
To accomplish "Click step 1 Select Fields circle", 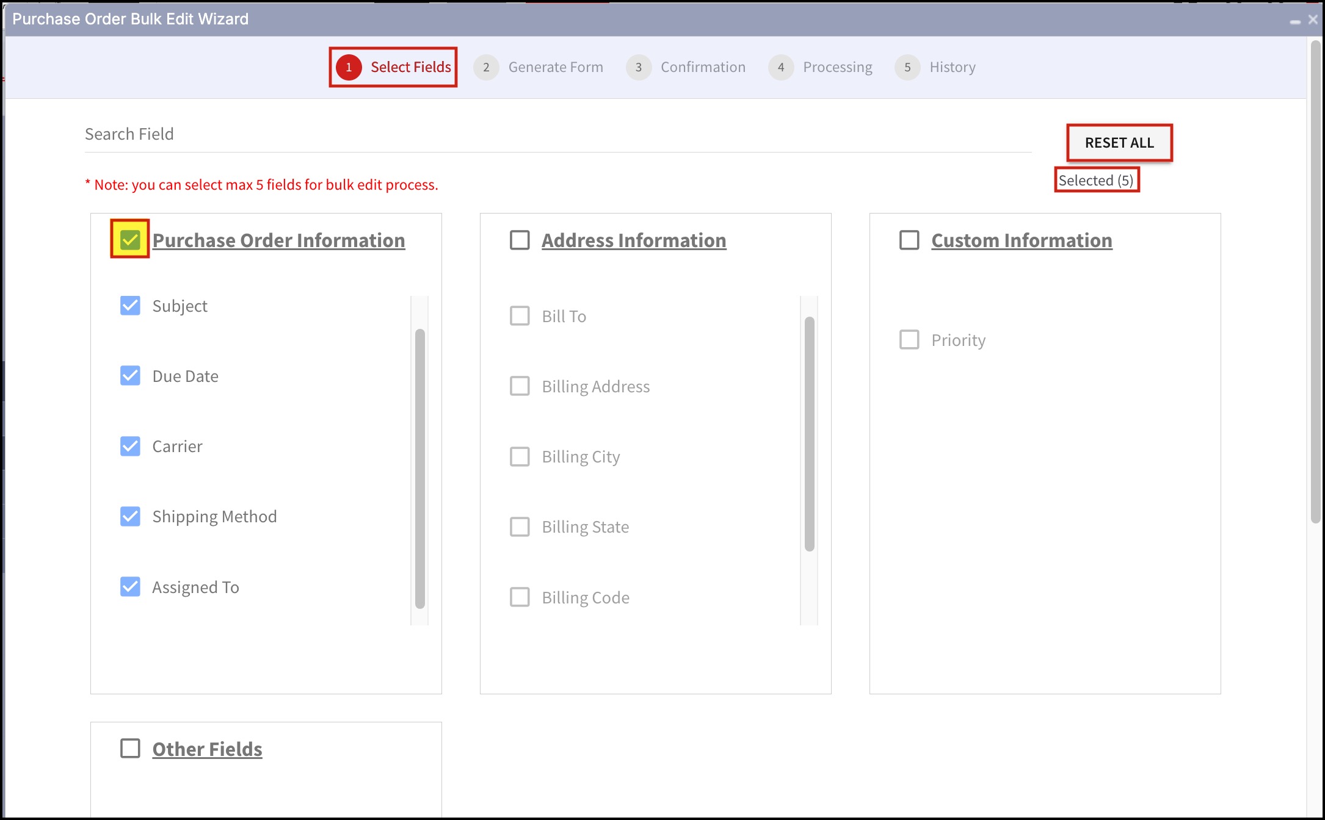I will 349,67.
